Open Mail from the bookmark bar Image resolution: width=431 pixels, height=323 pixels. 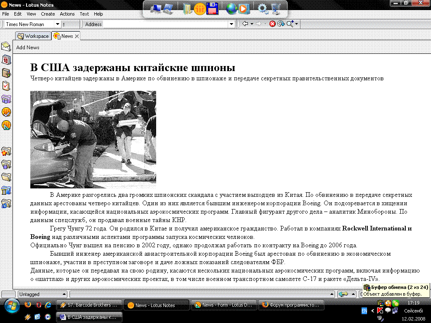[x=6, y=47]
